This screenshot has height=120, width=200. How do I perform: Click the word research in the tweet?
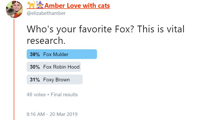tap(46, 40)
